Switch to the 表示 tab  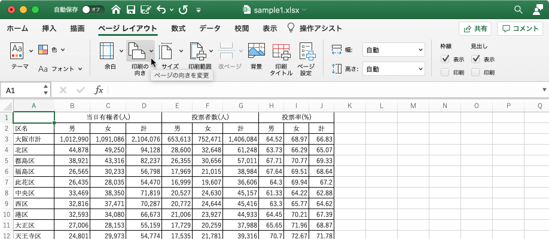(x=270, y=29)
